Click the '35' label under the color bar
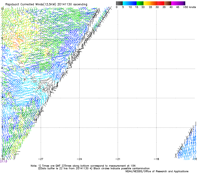Image resolution: width=197 pixels, height=173 pixels. coord(164,7)
